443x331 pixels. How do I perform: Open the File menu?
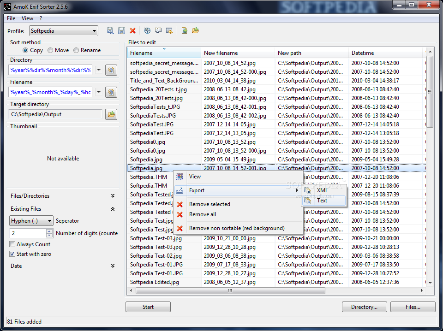pyautogui.click(x=11, y=18)
